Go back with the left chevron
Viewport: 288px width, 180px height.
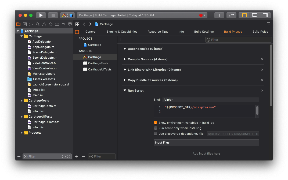(x=84, y=24)
